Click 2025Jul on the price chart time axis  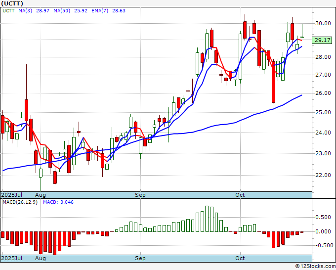click(12, 195)
